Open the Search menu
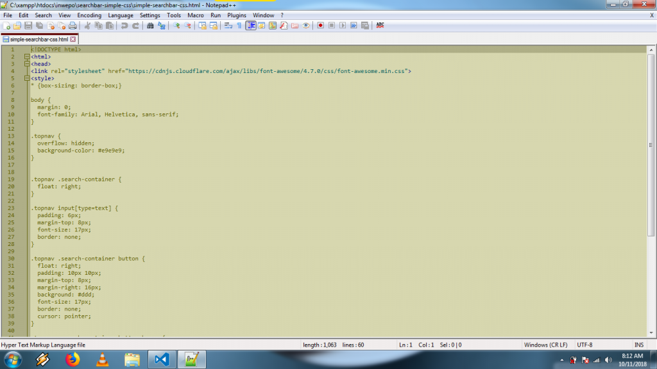657x369 pixels. pyautogui.click(x=43, y=15)
